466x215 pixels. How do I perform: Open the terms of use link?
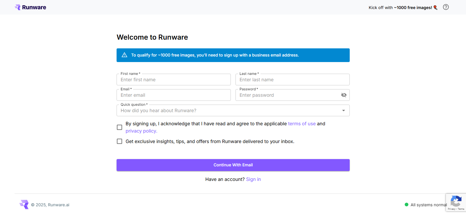coord(302,124)
